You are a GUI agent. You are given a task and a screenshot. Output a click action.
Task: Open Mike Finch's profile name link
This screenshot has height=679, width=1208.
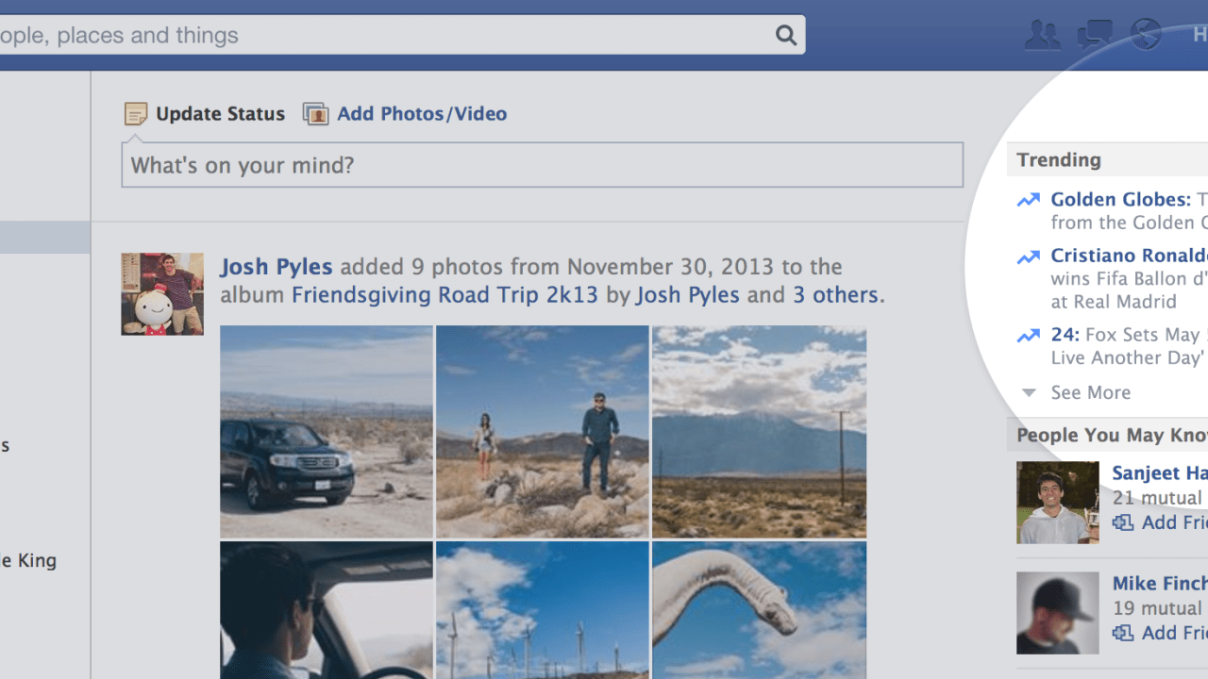[x=1159, y=583]
